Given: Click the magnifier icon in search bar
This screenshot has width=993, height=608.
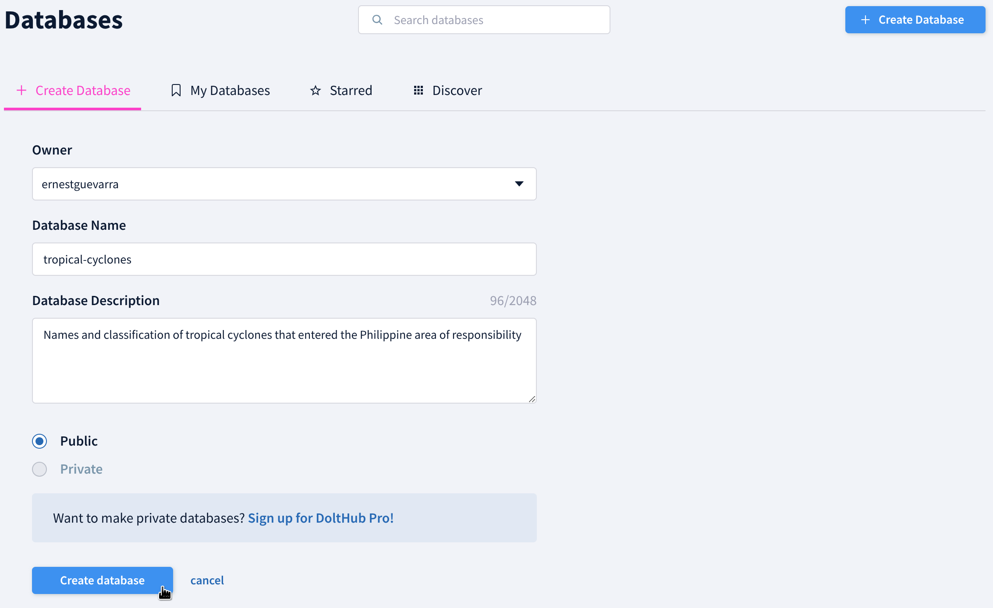Looking at the screenshot, I should 377,20.
